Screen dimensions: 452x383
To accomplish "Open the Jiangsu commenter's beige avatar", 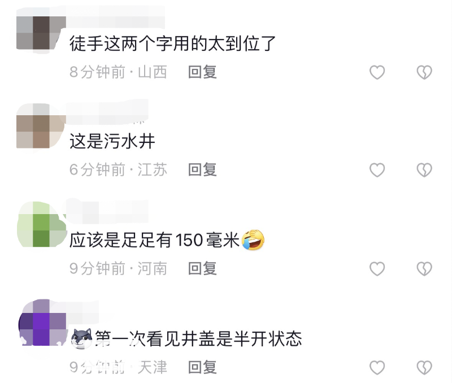I will [41, 126].
